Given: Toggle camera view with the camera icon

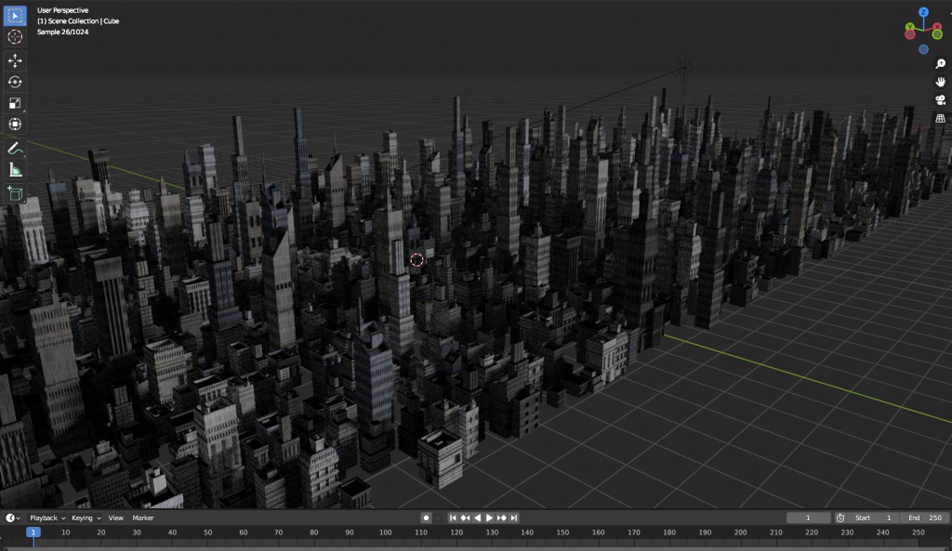Looking at the screenshot, I should click(x=940, y=99).
